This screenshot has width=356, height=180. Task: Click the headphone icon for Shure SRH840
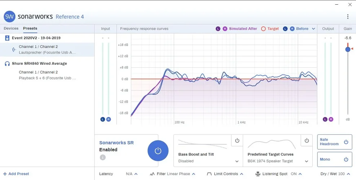pos(7,64)
